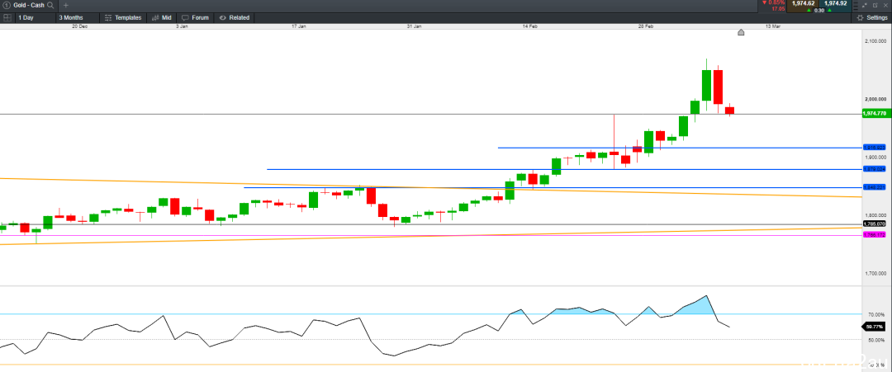The width and height of the screenshot is (892, 372).
Task: Pop out the chart into new window
Action: point(875,5)
